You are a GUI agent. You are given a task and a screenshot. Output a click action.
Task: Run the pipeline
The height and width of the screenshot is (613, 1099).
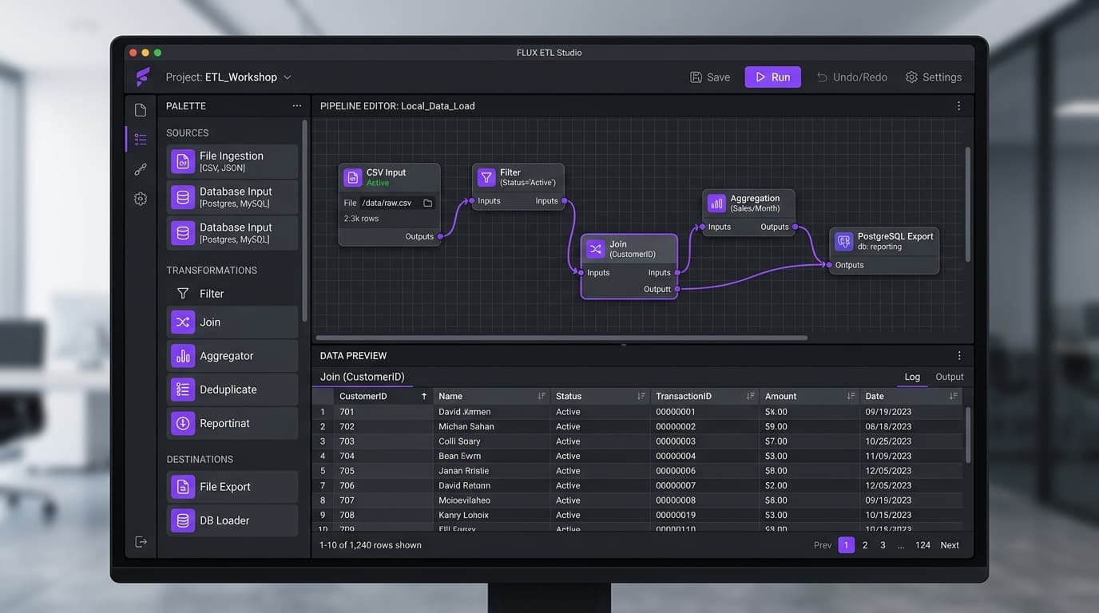tap(772, 77)
